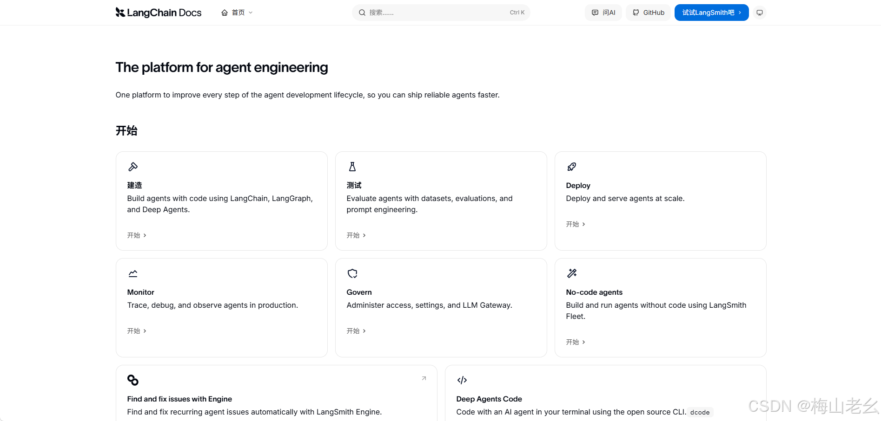The image size is (881, 421).
Task: Open the 开始 chevron link under Deploy
Action: 576,224
